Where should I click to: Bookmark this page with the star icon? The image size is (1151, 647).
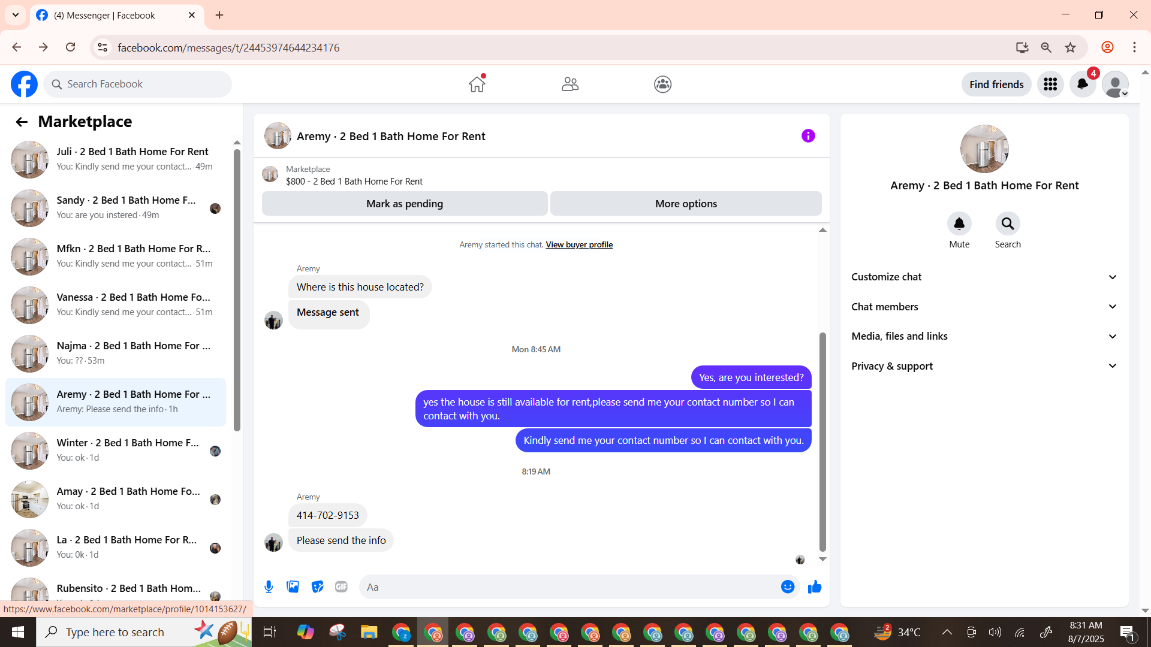pos(1071,47)
